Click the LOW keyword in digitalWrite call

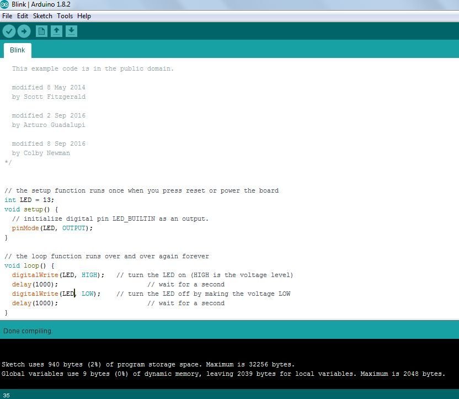click(87, 294)
